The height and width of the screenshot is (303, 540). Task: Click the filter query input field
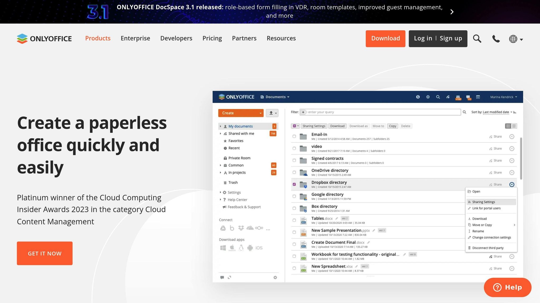380,112
